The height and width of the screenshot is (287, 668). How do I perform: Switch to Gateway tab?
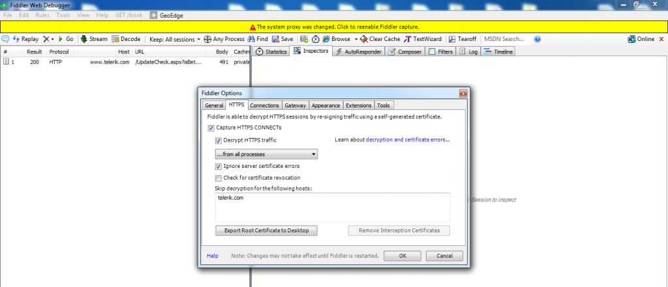tap(296, 105)
